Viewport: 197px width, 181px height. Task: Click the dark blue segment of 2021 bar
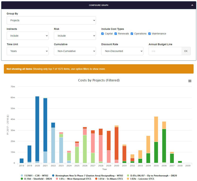(45, 125)
